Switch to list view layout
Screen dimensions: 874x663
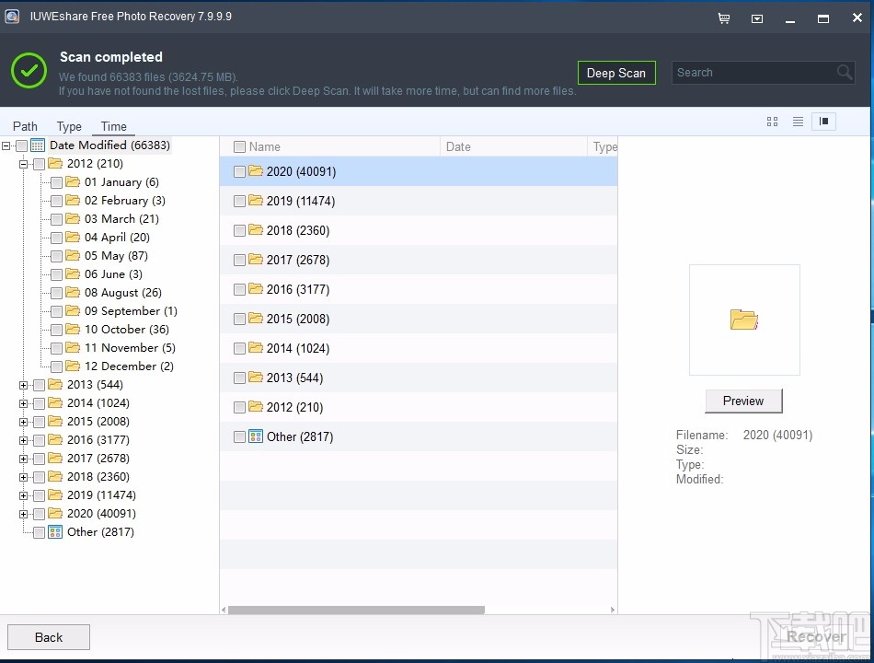click(799, 122)
